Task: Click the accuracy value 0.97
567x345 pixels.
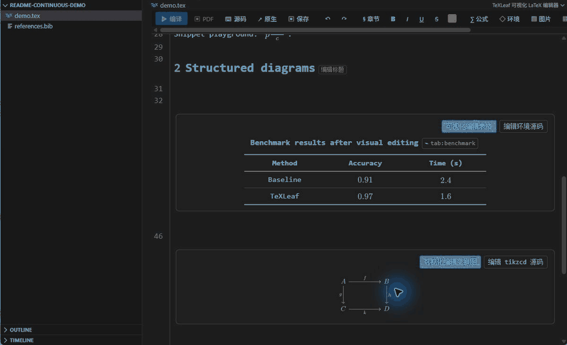Action: coord(365,196)
